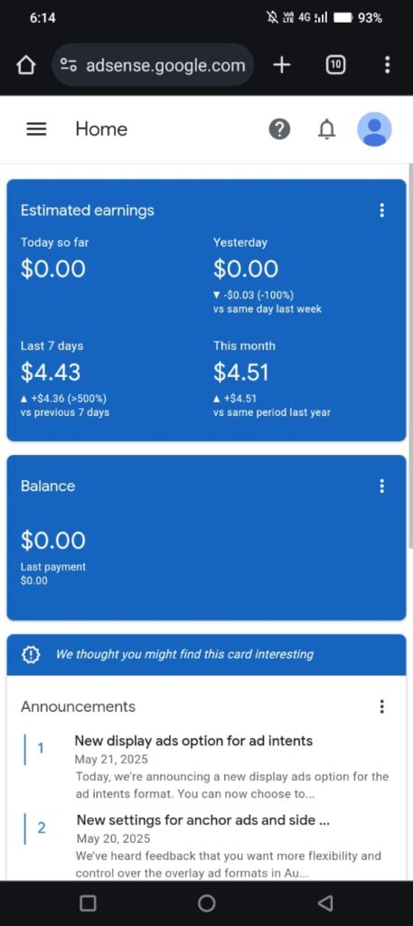Open a new browser tab
Screen dimensions: 413x926
point(282,65)
